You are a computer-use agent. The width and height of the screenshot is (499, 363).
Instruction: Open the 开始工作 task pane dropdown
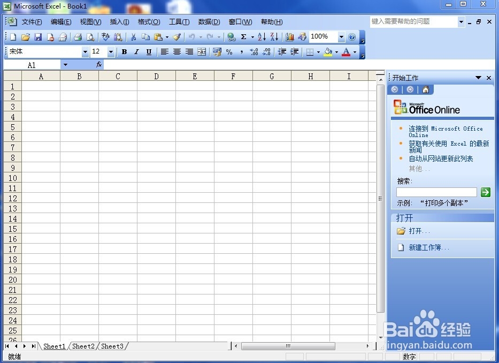tap(478, 78)
